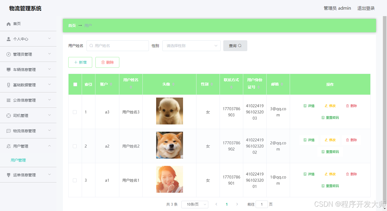Go to previous page arrow in pagination
Image resolution: width=387 pixels, height=211 pixels.
216,204
